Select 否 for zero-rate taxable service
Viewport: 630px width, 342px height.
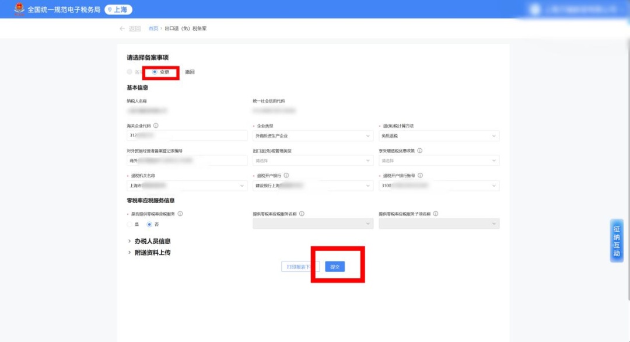pos(149,224)
